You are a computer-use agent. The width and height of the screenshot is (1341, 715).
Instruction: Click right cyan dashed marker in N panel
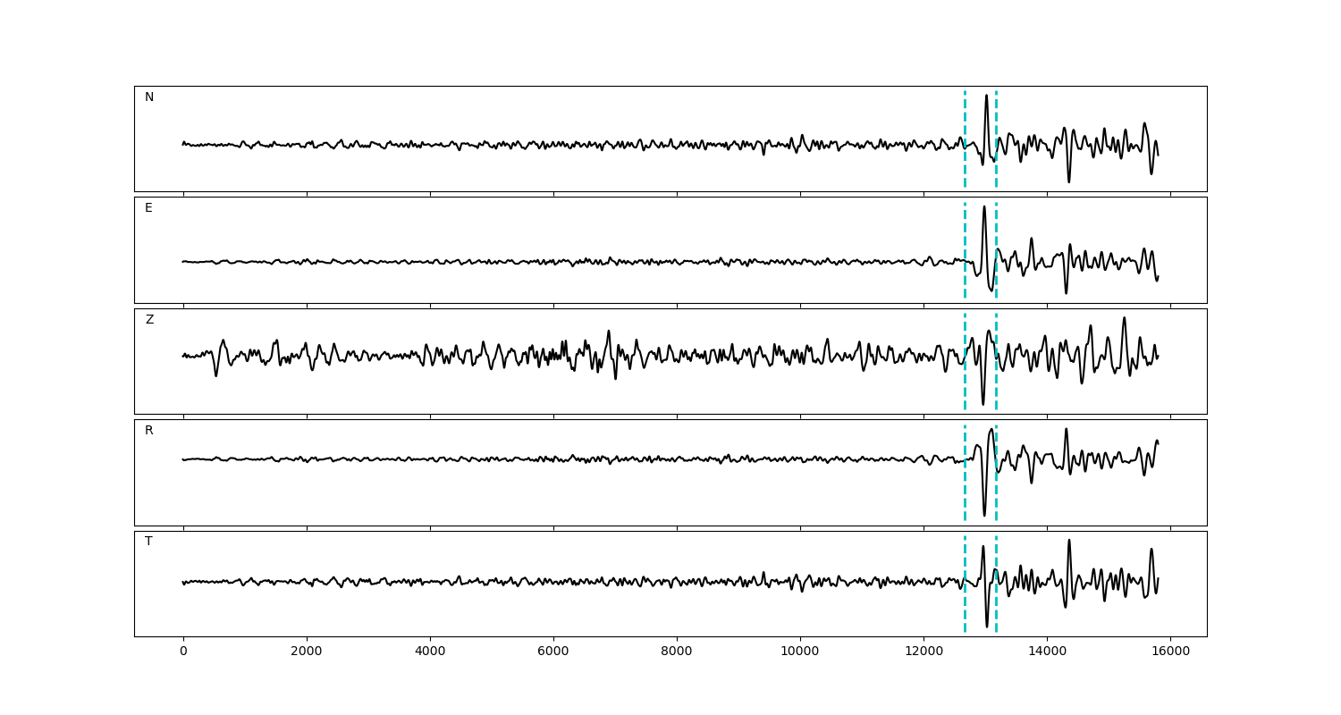coord(996,116)
